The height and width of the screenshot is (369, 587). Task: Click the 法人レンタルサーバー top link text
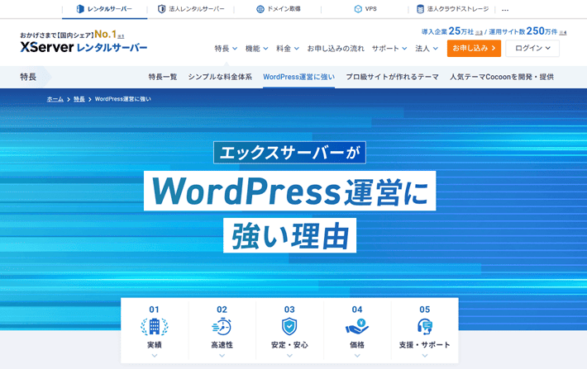[197, 9]
